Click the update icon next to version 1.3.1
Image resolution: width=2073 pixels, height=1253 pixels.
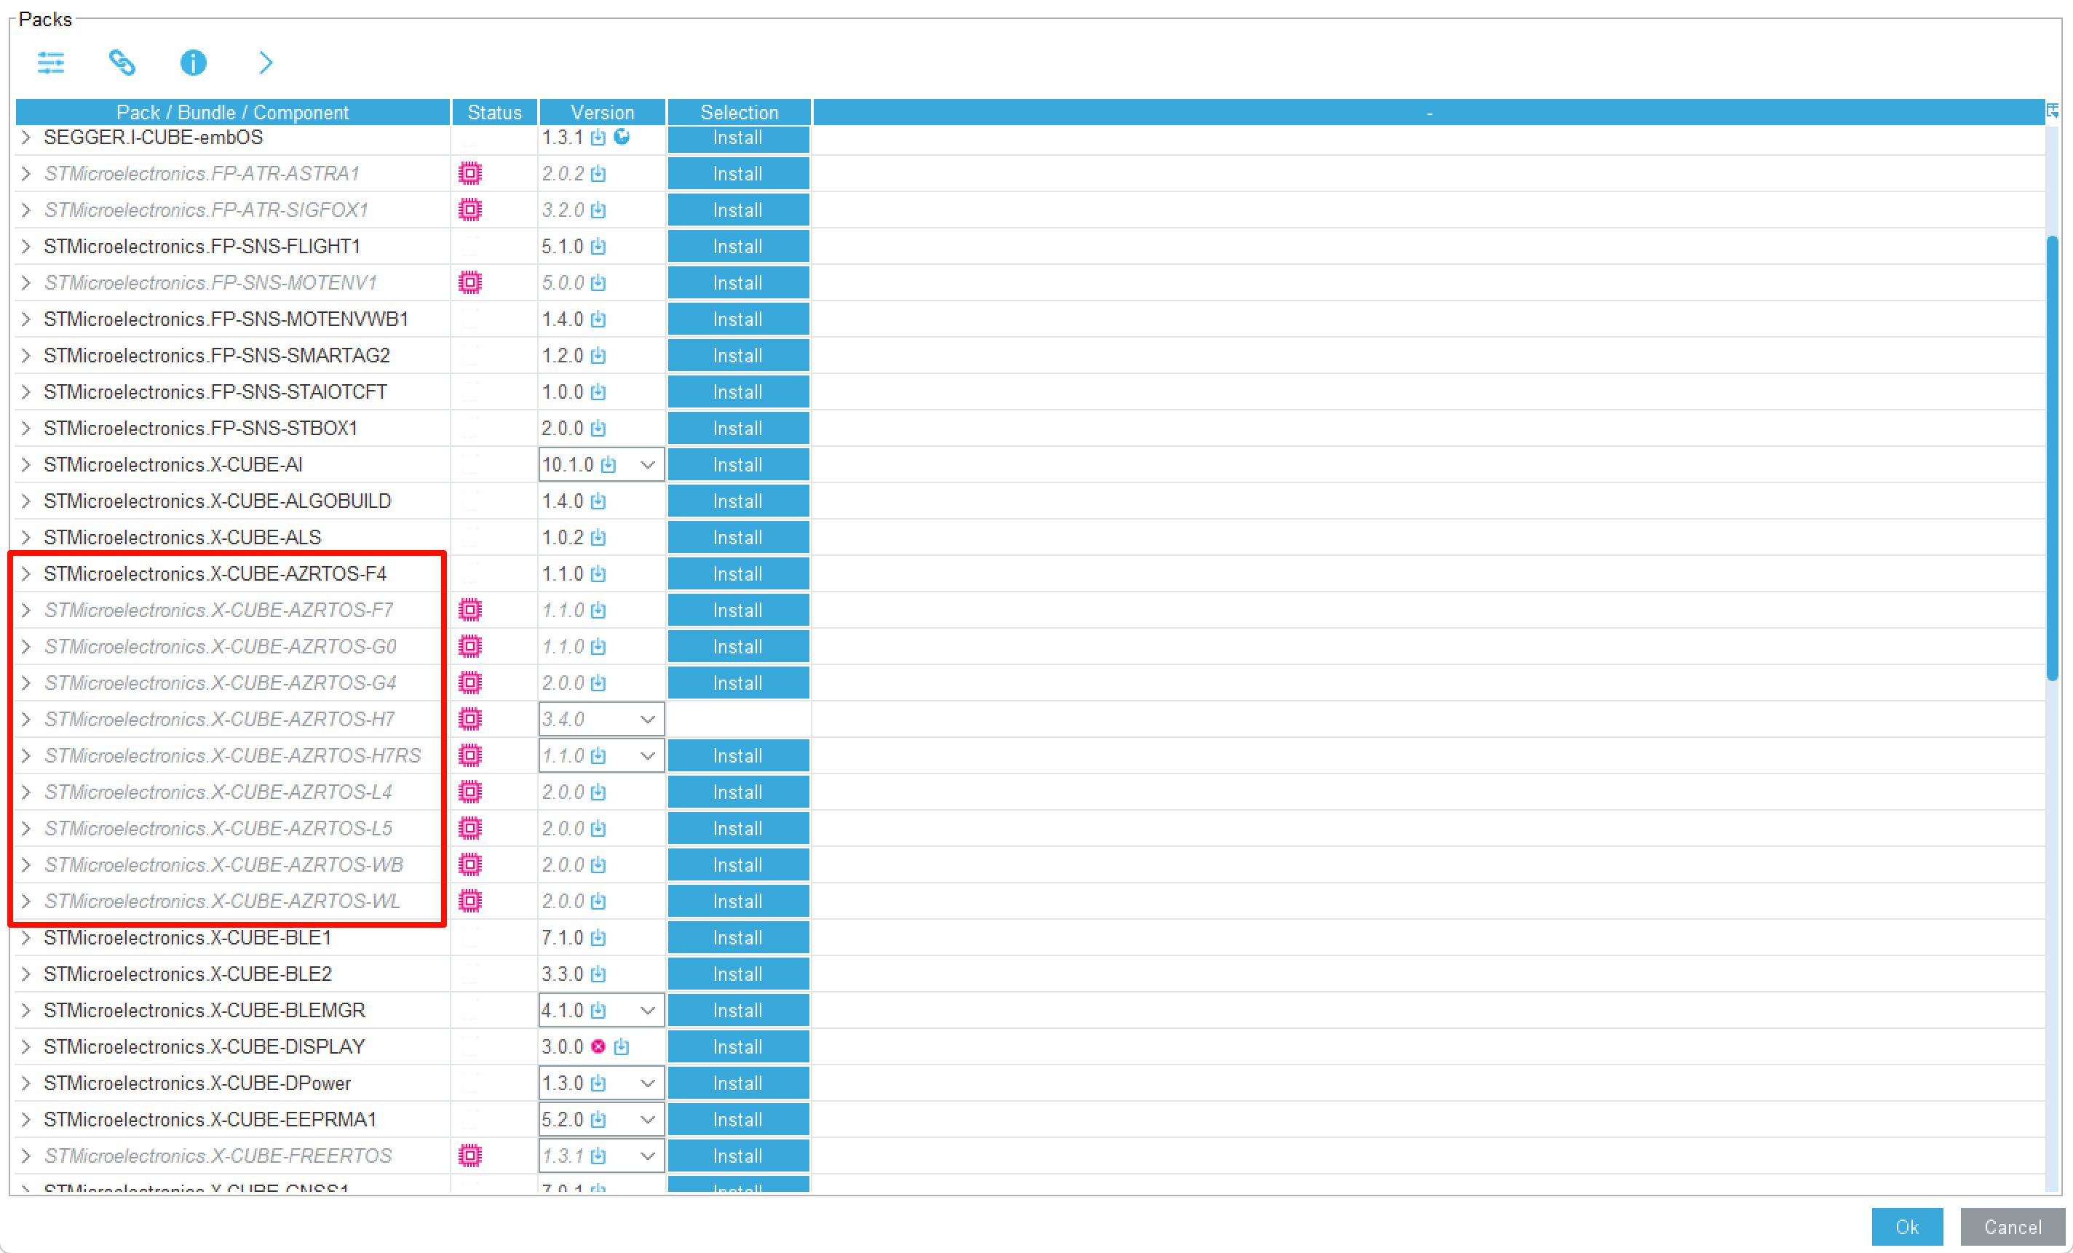622,137
